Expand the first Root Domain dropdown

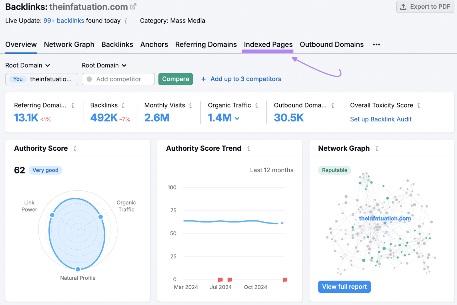pos(28,65)
